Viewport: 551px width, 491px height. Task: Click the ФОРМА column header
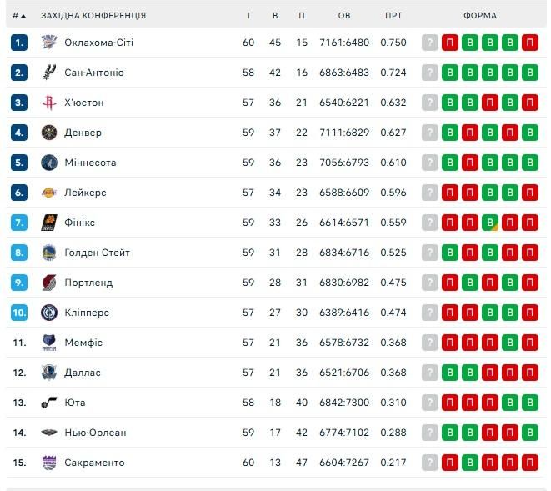(x=480, y=16)
